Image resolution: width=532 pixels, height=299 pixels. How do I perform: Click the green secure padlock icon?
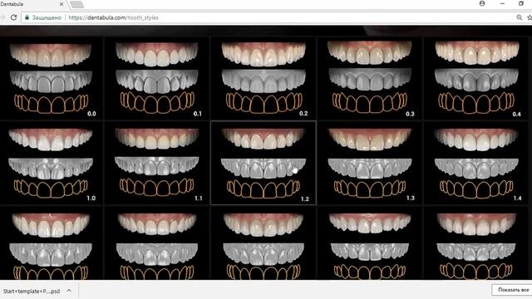point(27,17)
